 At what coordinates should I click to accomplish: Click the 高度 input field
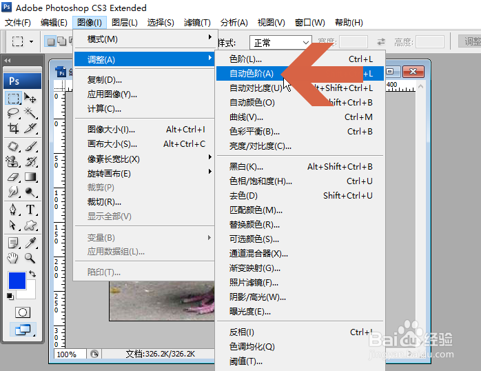click(430, 42)
